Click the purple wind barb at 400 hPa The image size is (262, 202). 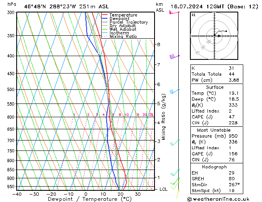[174, 57]
